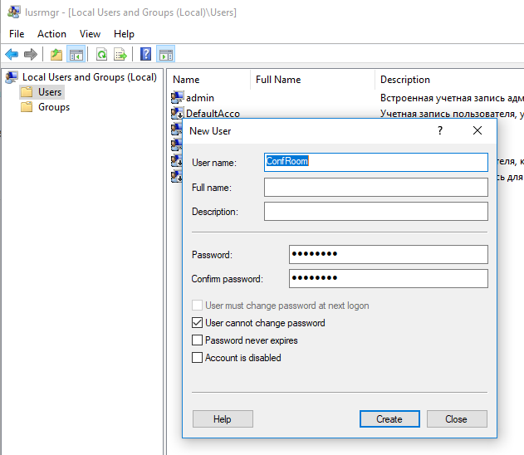The image size is (524, 455).
Task: Click the Description input field
Action: tap(376, 211)
